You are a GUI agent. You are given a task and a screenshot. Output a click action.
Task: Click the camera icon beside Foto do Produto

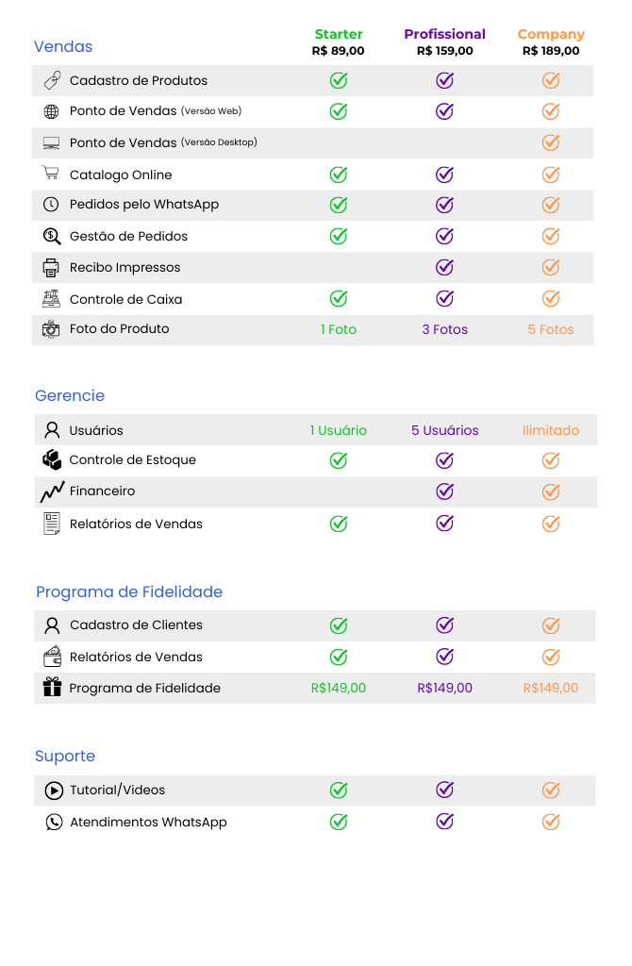click(x=51, y=329)
